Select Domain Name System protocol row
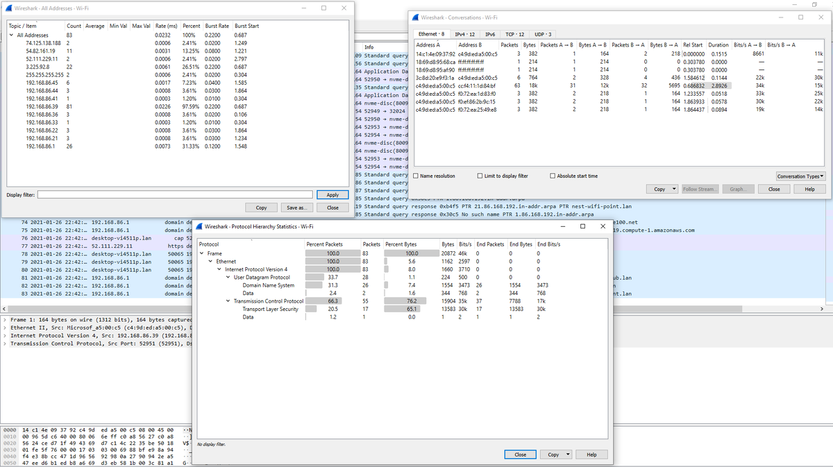Screen dimensions: 833x467 403,285
